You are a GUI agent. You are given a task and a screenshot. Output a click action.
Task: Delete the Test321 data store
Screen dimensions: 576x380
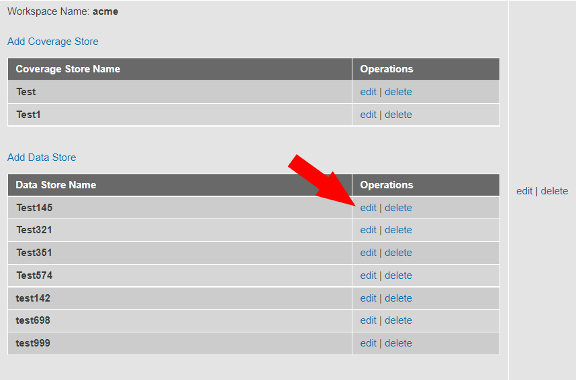(398, 230)
